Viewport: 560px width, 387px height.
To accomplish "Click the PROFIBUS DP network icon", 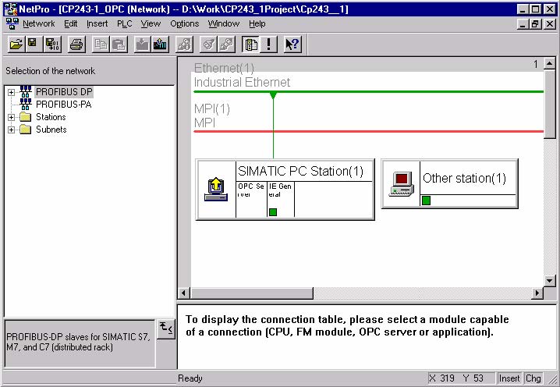I will pyautogui.click(x=26, y=91).
